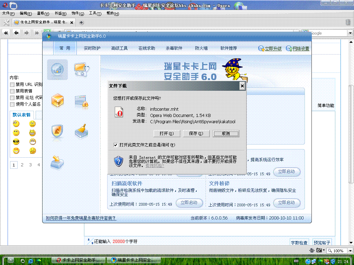Select the angry sunglasses smiley emoticon
The height and width of the screenshot is (265, 354).
(16, 142)
